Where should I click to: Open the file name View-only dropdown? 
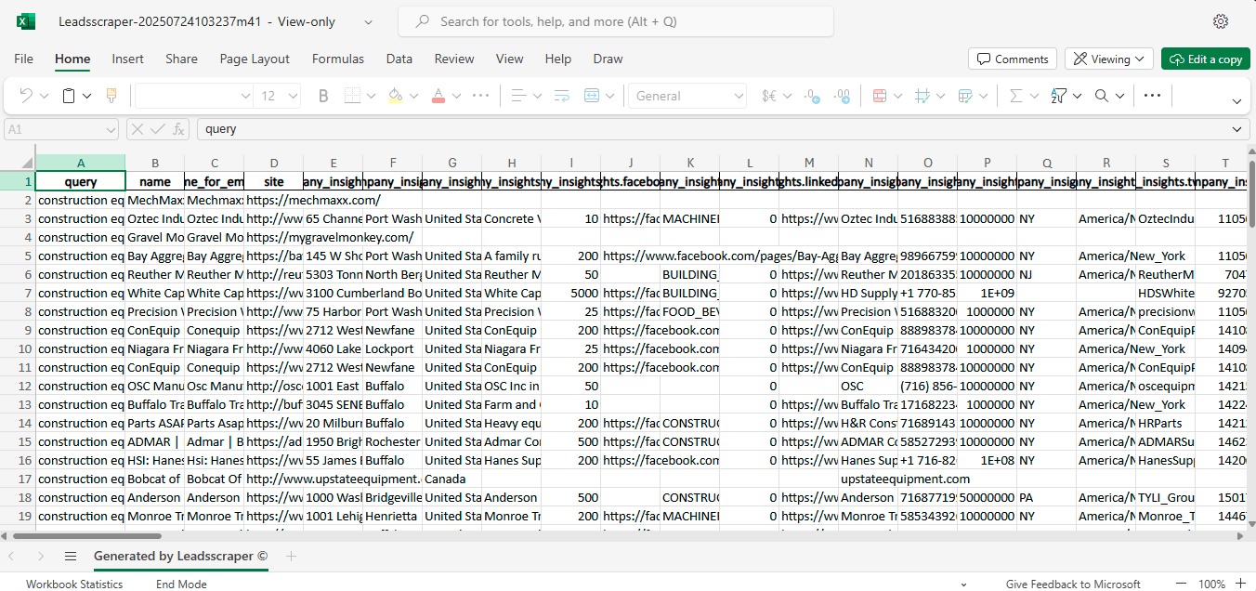368,21
